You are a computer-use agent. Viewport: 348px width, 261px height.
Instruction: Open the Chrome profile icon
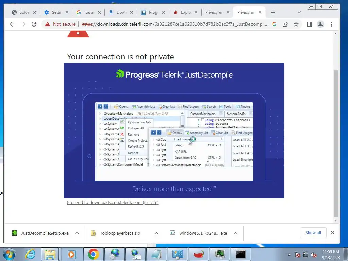(320, 24)
